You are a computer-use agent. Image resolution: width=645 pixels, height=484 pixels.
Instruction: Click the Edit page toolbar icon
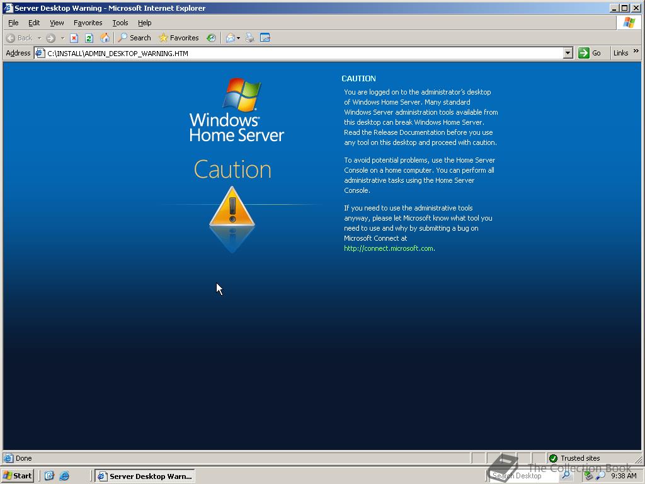tap(265, 38)
